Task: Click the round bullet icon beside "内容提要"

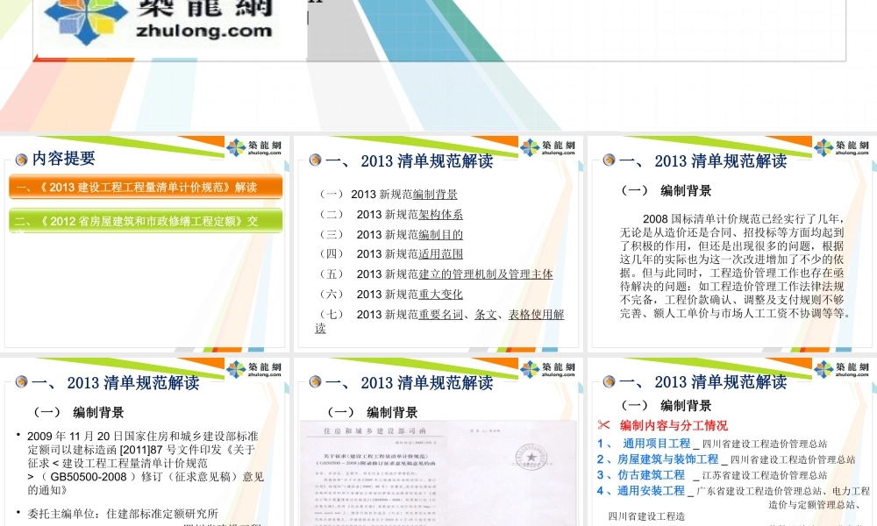Action: pos(21,160)
